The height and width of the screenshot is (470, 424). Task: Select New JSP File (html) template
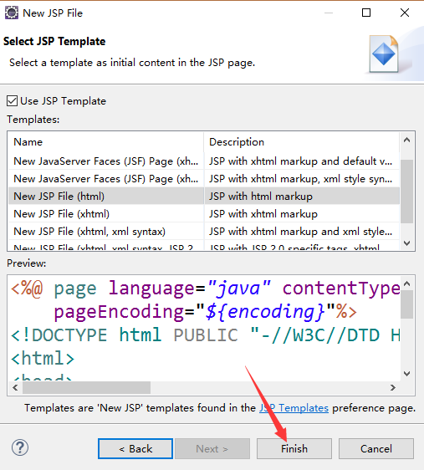pos(106,197)
